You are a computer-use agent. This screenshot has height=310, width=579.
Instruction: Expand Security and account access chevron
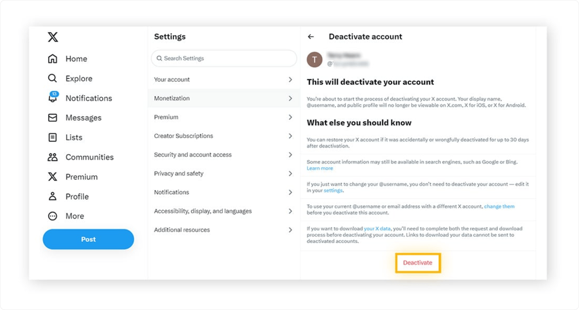pyautogui.click(x=290, y=155)
